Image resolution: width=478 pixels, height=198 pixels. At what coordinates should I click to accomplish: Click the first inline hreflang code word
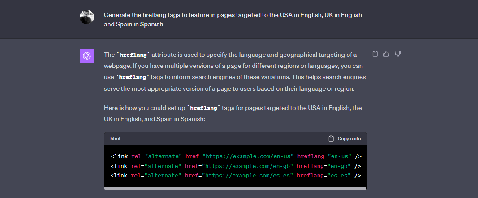pyautogui.click(x=133, y=55)
